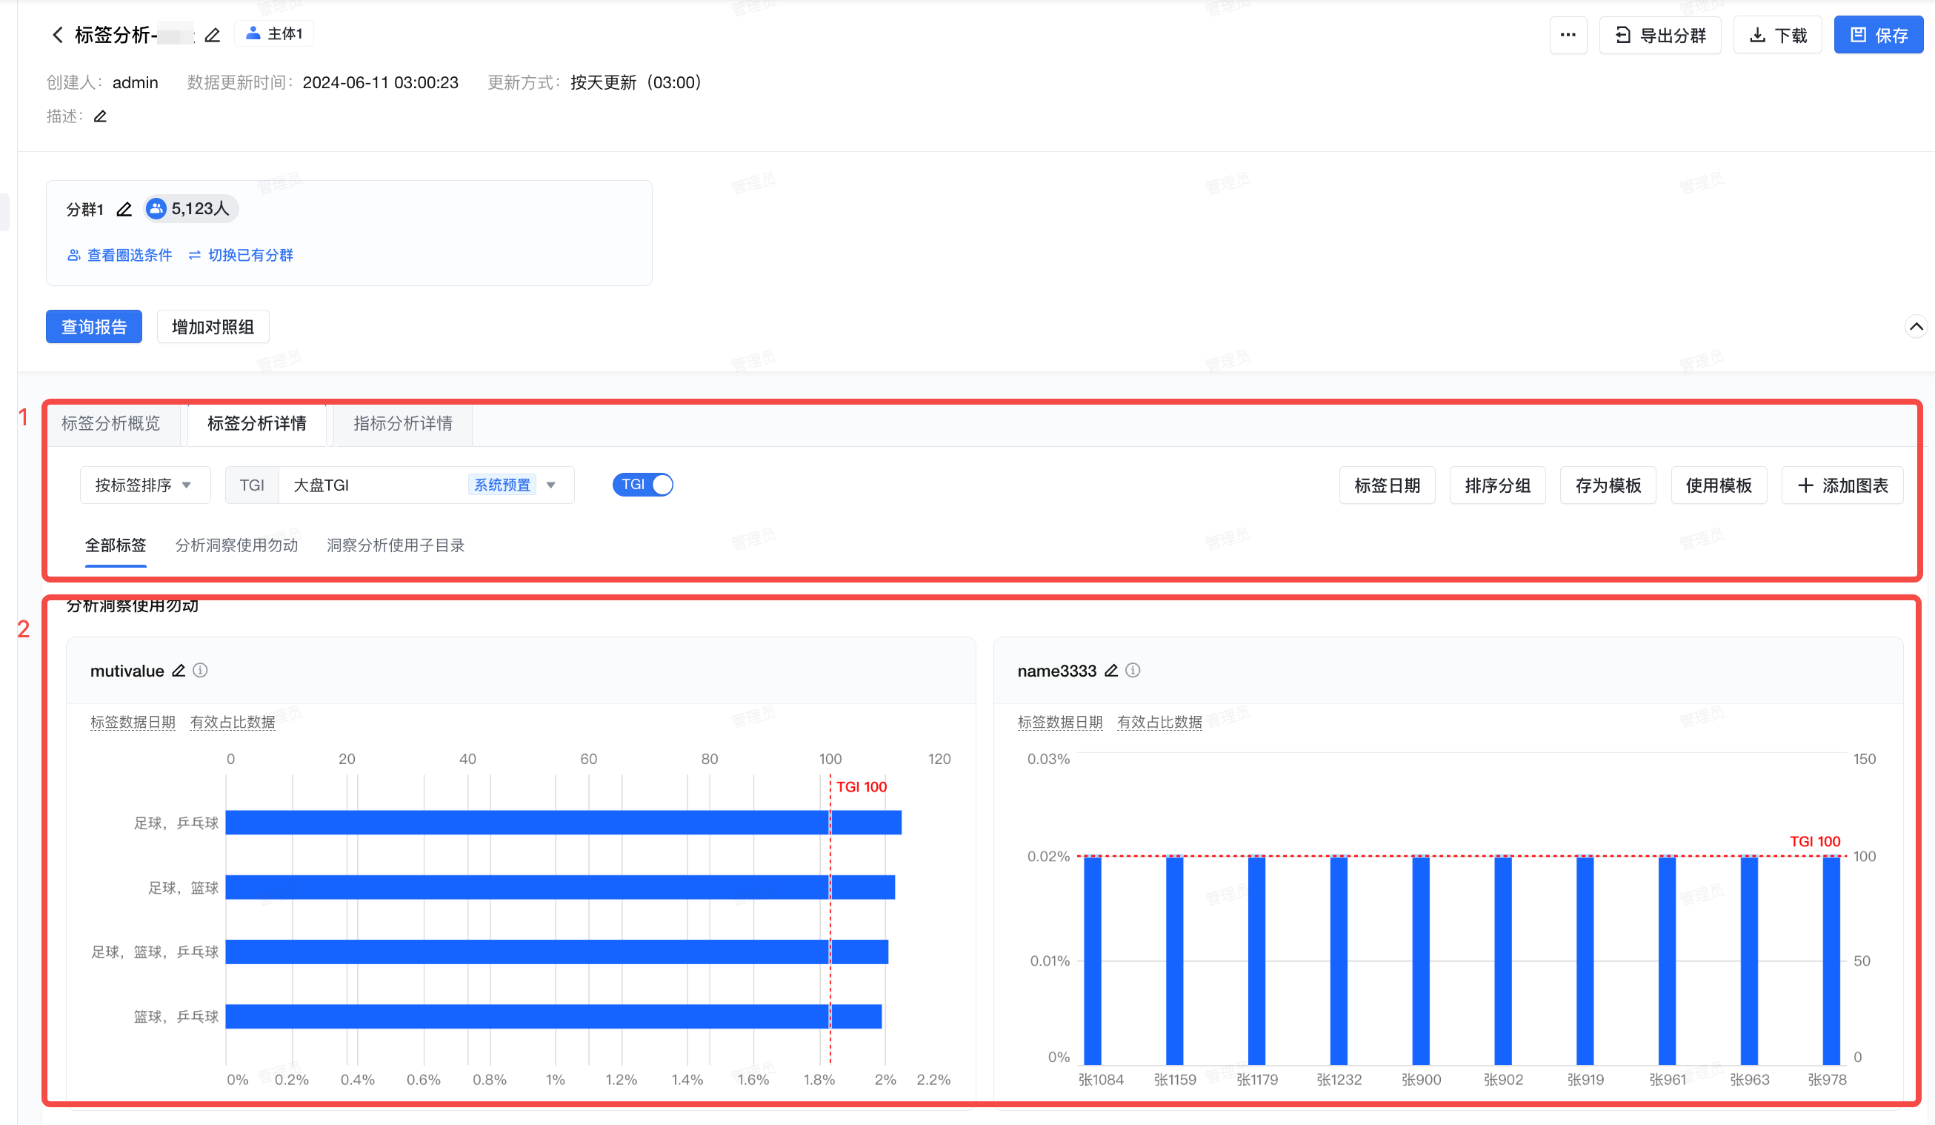
Task: Click the admin creator name
Action: click(135, 82)
